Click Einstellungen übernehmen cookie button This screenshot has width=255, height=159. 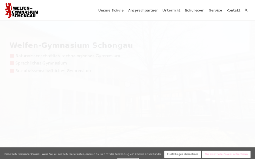pyautogui.click(x=183, y=154)
